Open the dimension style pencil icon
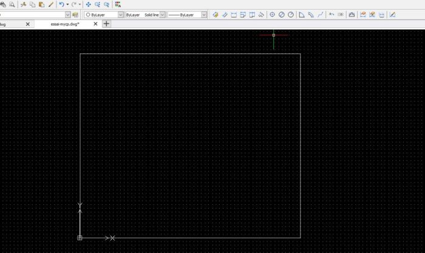The height and width of the screenshot is (253, 425). pos(392,15)
